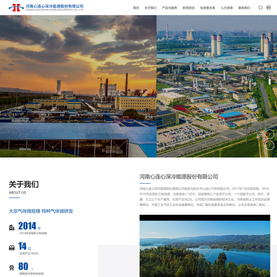Go to previous banner slide arrow
This screenshot has height=277, width=277.
[270, 145]
